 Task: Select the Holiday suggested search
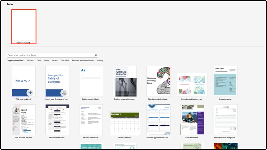point(100,60)
